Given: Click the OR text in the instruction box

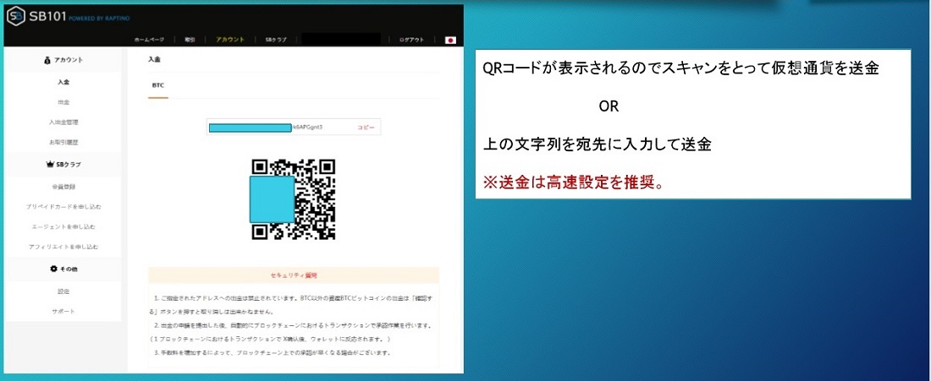Looking at the screenshot, I should 609,107.
